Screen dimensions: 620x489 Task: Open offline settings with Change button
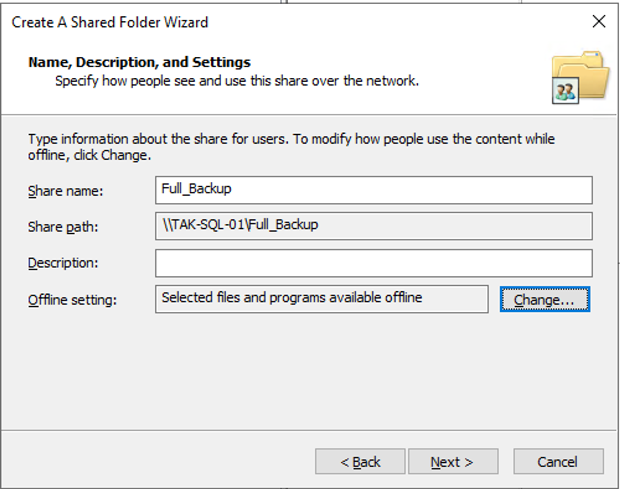tap(545, 299)
